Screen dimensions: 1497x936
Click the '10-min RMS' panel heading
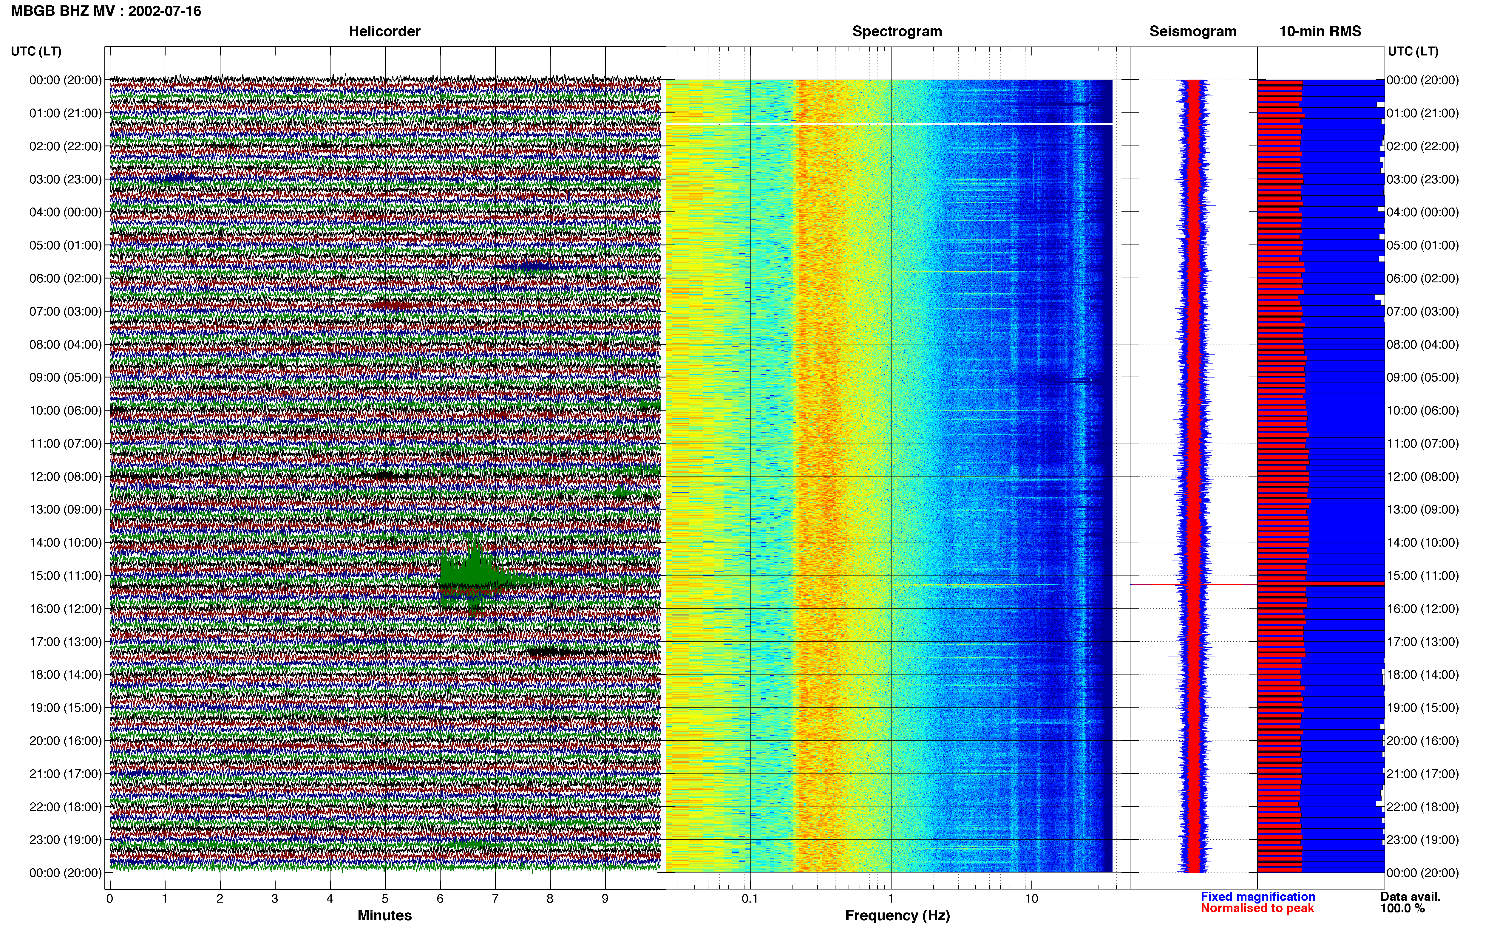(x=1320, y=31)
